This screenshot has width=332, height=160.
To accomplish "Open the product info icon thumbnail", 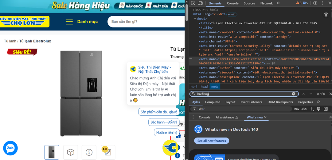I will [x=89, y=152].
